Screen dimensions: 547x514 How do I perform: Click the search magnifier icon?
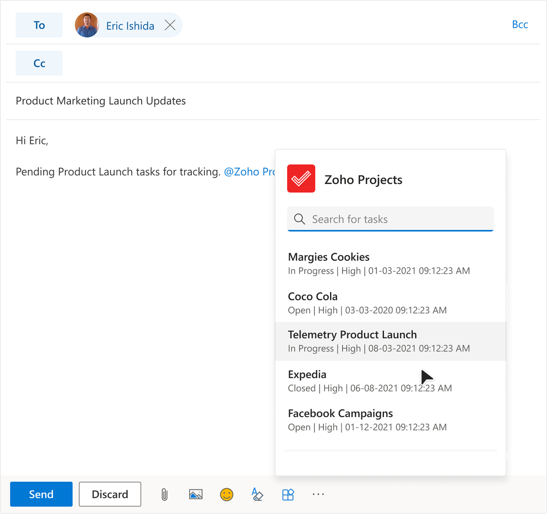point(300,219)
